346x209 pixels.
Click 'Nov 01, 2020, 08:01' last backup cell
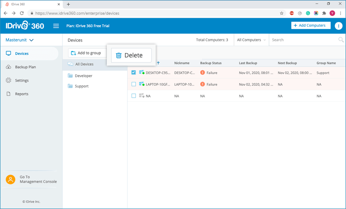coord(256,73)
